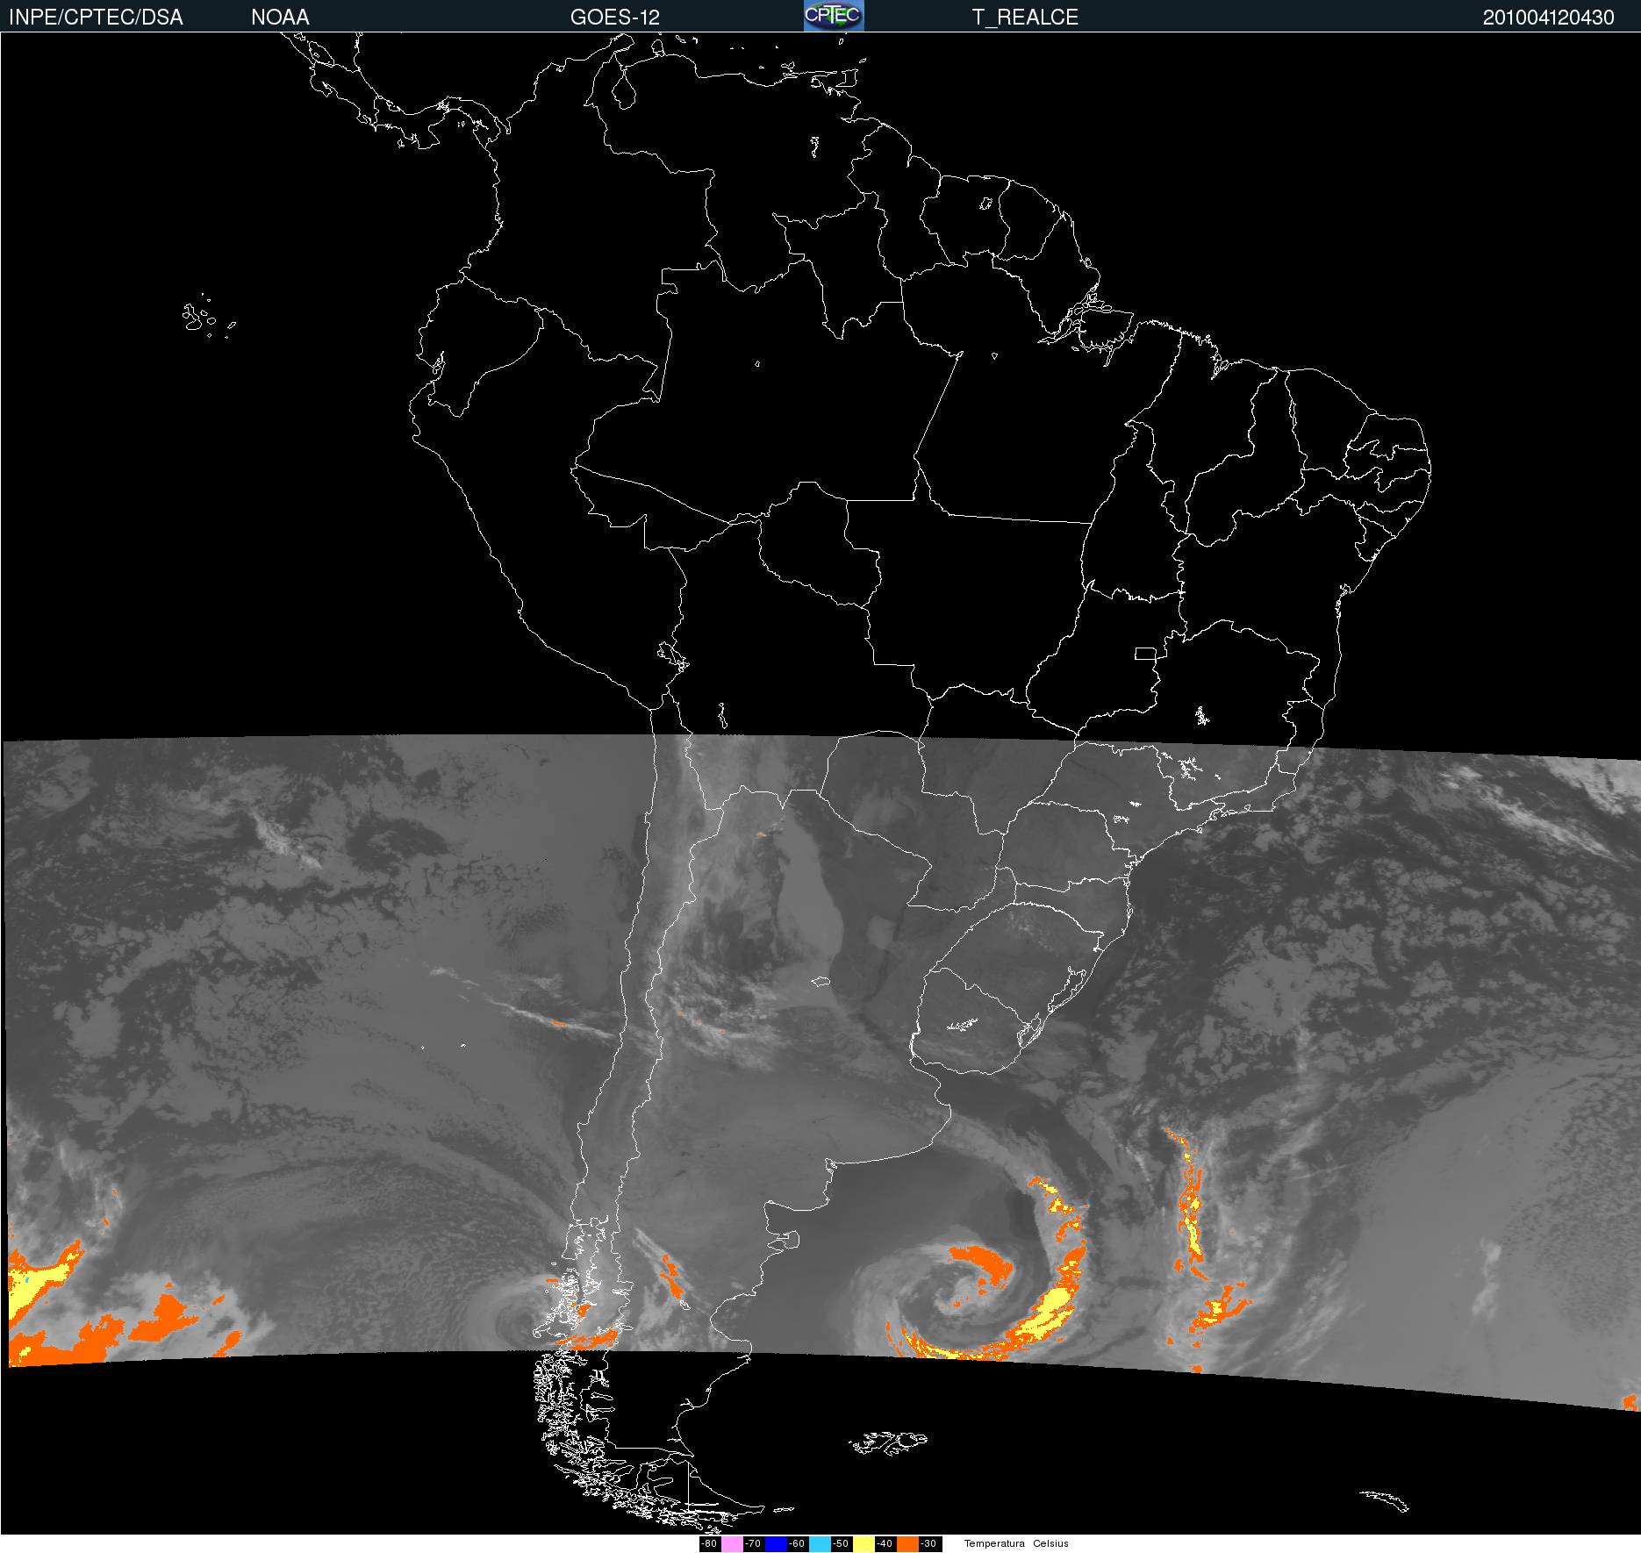Click the GOES-12 satellite label

[x=614, y=18]
